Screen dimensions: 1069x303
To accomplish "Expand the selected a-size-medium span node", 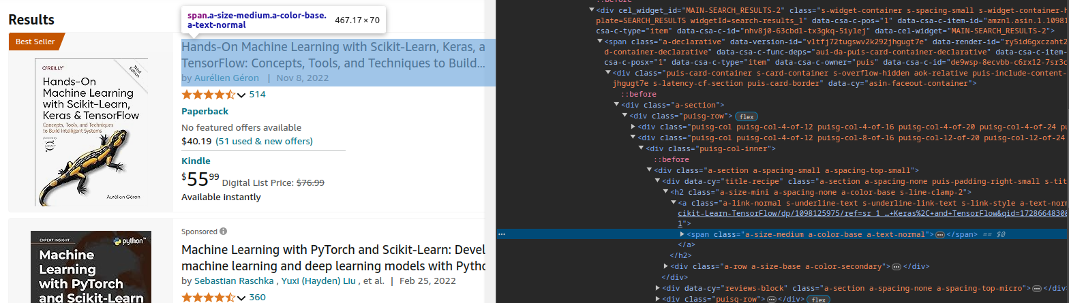I will [x=682, y=234].
